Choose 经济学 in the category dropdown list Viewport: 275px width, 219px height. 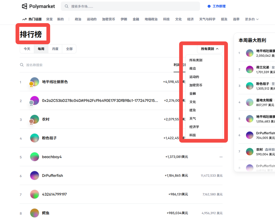click(x=194, y=127)
